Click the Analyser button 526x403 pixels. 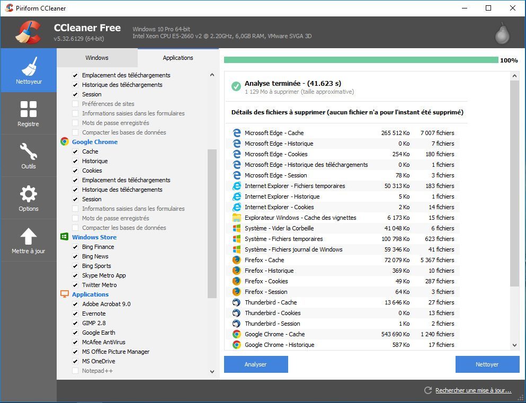[x=256, y=364]
